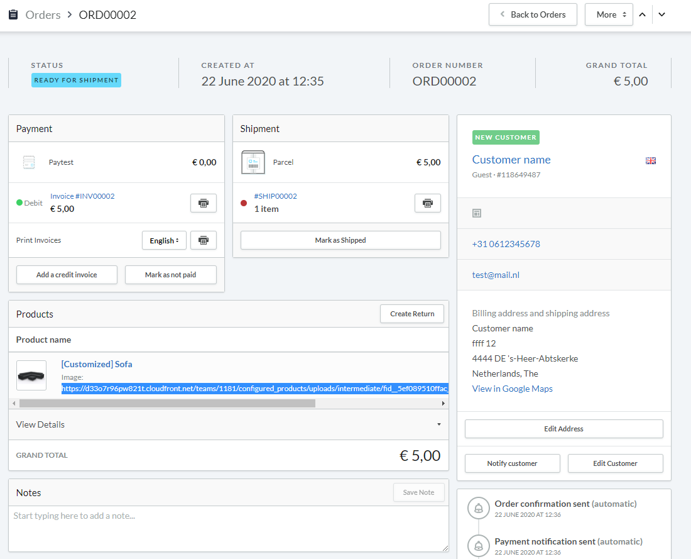Open the English invoice language dropdown

coord(164,240)
